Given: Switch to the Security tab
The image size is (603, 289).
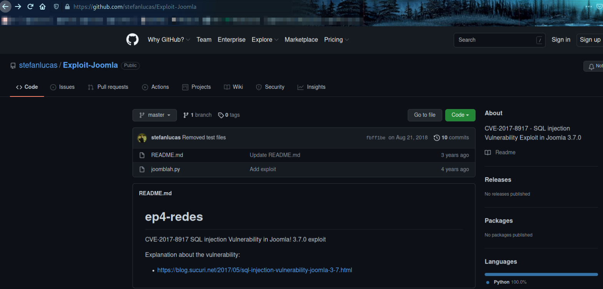Looking at the screenshot, I should pos(270,87).
